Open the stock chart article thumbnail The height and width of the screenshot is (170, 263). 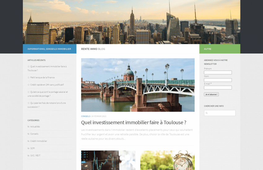tap(108, 160)
